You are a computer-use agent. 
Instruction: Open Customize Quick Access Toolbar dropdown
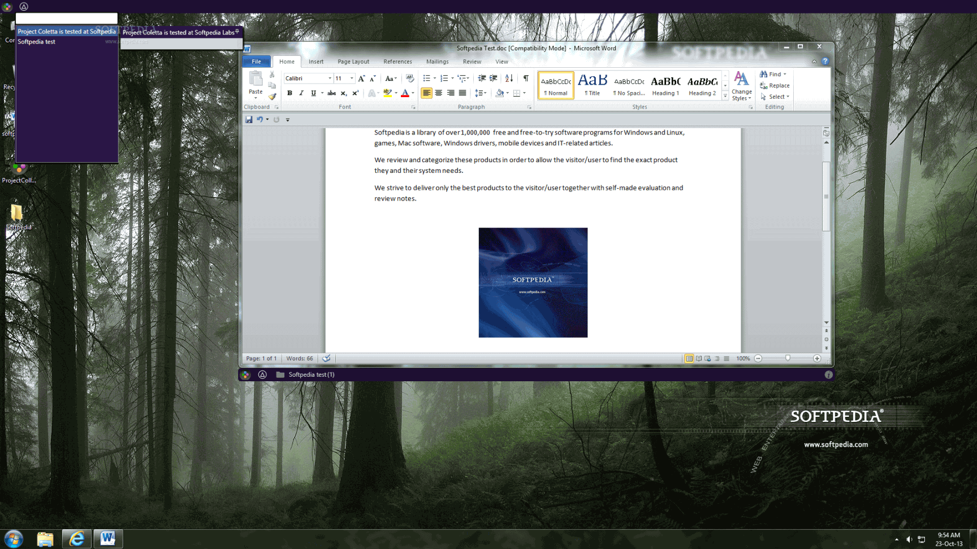(288, 120)
